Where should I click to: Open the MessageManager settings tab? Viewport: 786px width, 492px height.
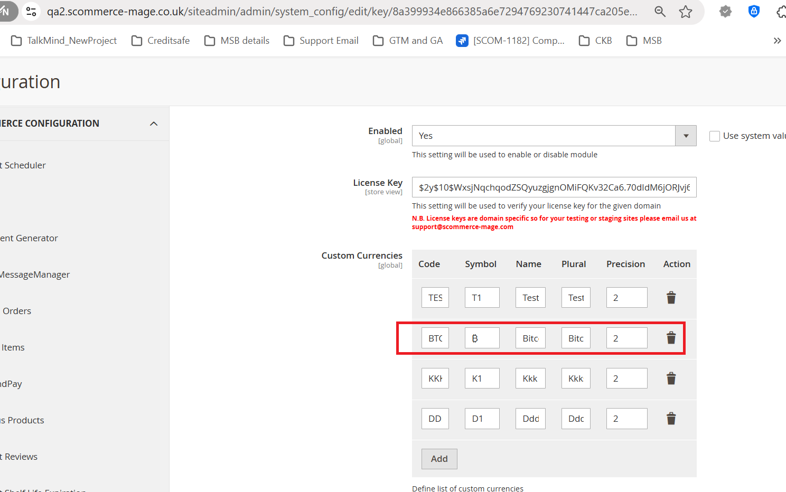click(x=35, y=275)
